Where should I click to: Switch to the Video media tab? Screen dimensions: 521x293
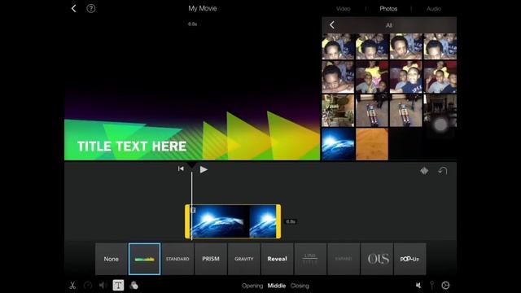pos(343,9)
